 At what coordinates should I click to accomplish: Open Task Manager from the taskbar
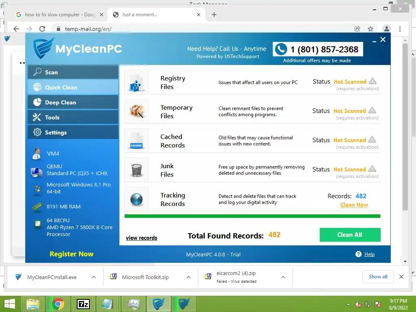133,304
